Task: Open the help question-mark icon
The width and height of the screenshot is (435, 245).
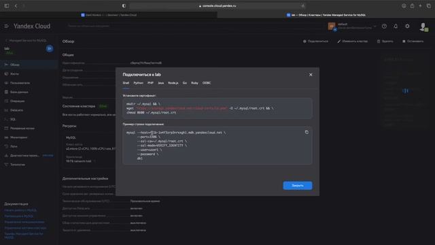Action: click(384, 26)
